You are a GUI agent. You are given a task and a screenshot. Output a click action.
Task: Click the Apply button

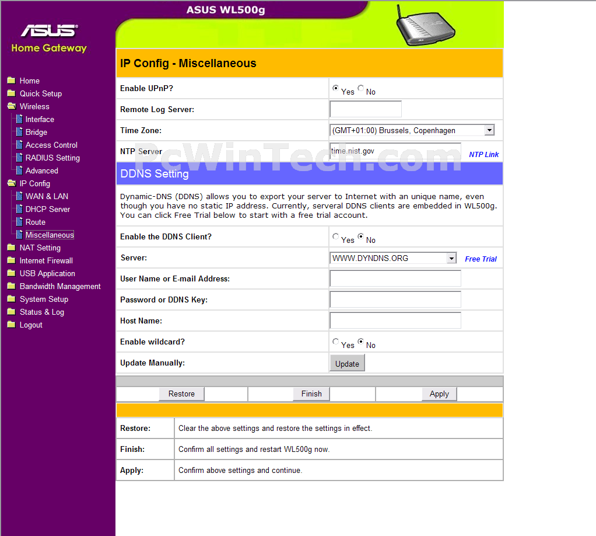pos(439,394)
